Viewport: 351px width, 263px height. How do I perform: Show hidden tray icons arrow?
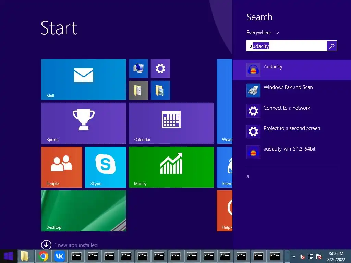pyautogui.click(x=294, y=256)
